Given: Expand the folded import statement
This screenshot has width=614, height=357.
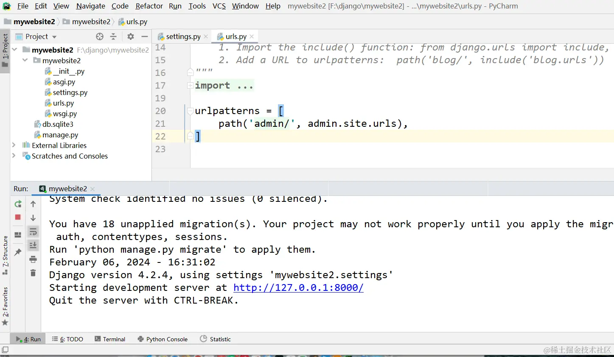Looking at the screenshot, I should coord(190,86).
